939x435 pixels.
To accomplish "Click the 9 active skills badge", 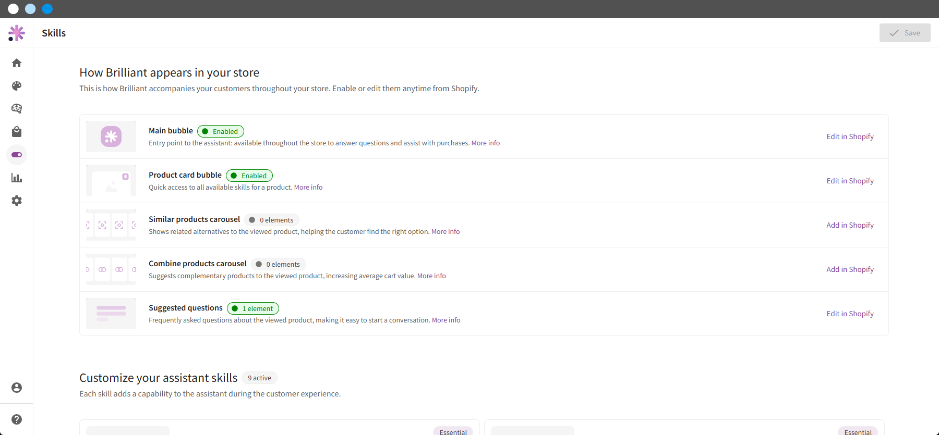I will coord(259,378).
